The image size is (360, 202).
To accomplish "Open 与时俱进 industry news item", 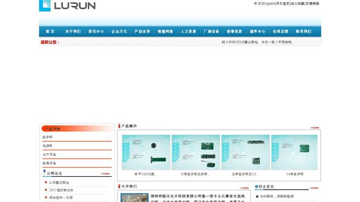I will pos(277,196).
